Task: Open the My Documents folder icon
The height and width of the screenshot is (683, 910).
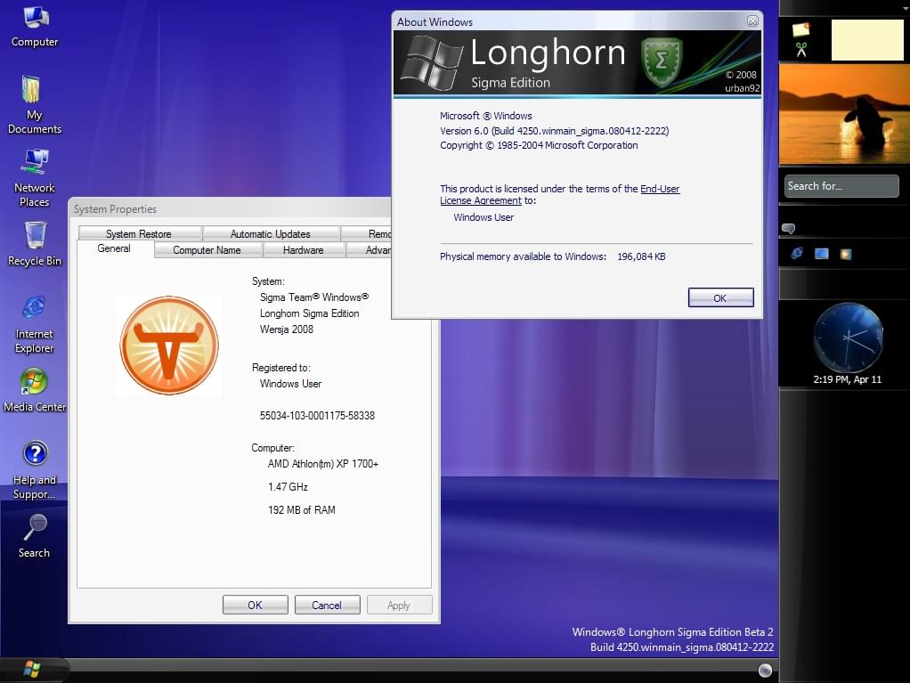Action: 34,104
